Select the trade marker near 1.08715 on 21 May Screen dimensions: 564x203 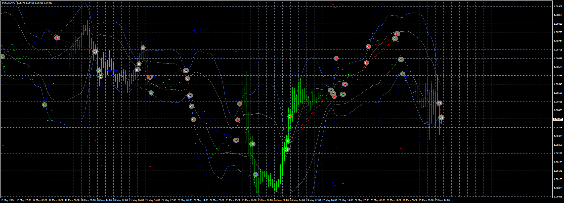point(143,48)
